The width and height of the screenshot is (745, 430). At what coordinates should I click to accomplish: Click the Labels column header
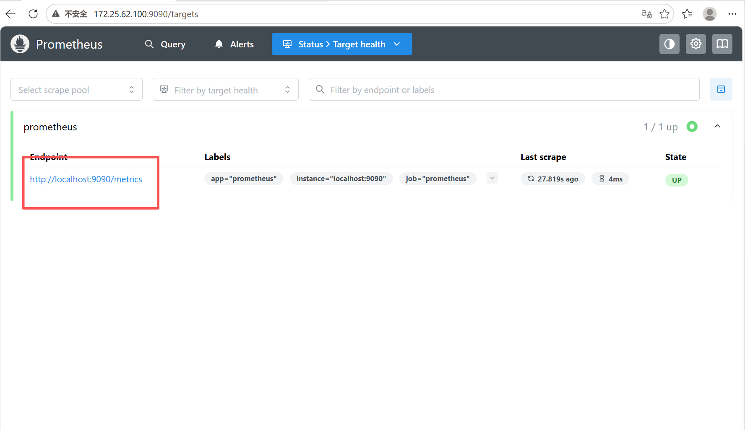click(x=217, y=157)
